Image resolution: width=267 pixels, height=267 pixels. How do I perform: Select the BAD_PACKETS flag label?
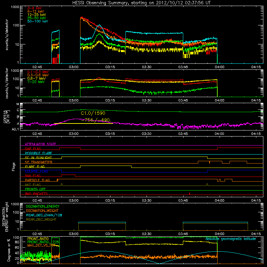pyautogui.click(x=36, y=194)
